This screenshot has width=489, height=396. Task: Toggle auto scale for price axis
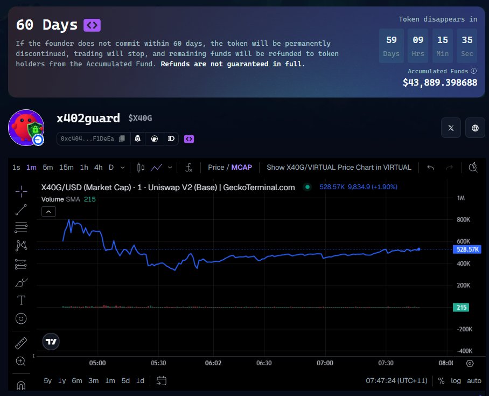pos(474,381)
